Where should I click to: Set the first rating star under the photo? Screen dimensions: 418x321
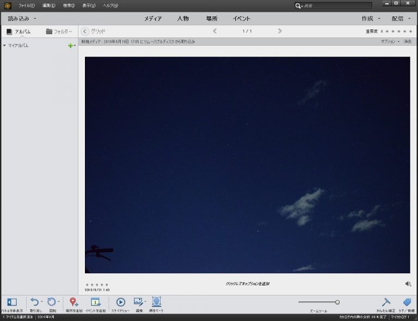[x=87, y=285]
